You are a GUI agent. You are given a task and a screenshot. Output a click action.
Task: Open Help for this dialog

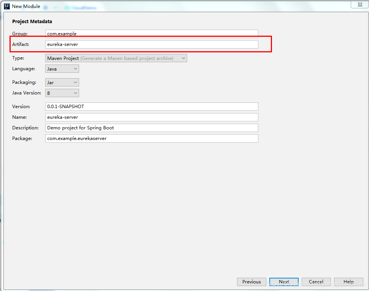(x=348, y=282)
